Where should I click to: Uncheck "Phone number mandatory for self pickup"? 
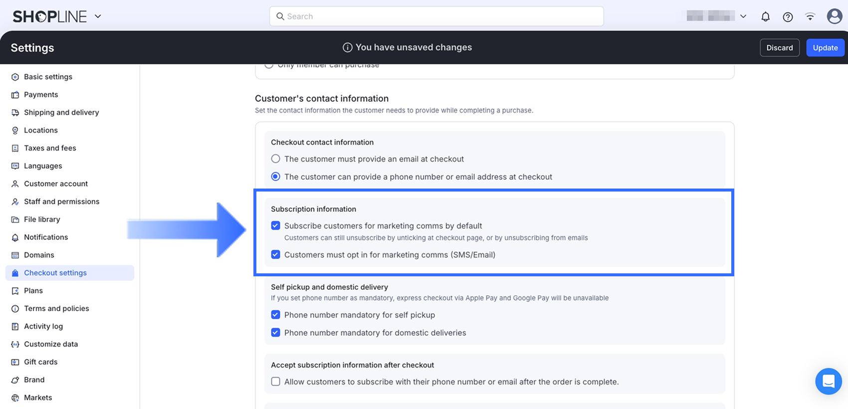coord(275,315)
